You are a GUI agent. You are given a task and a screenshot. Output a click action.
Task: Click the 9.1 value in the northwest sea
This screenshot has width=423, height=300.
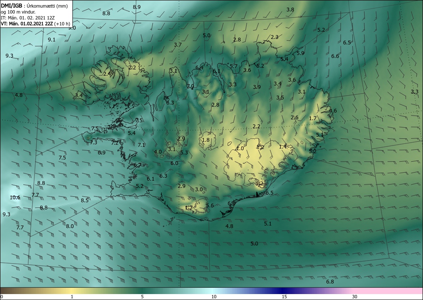(x=52, y=40)
